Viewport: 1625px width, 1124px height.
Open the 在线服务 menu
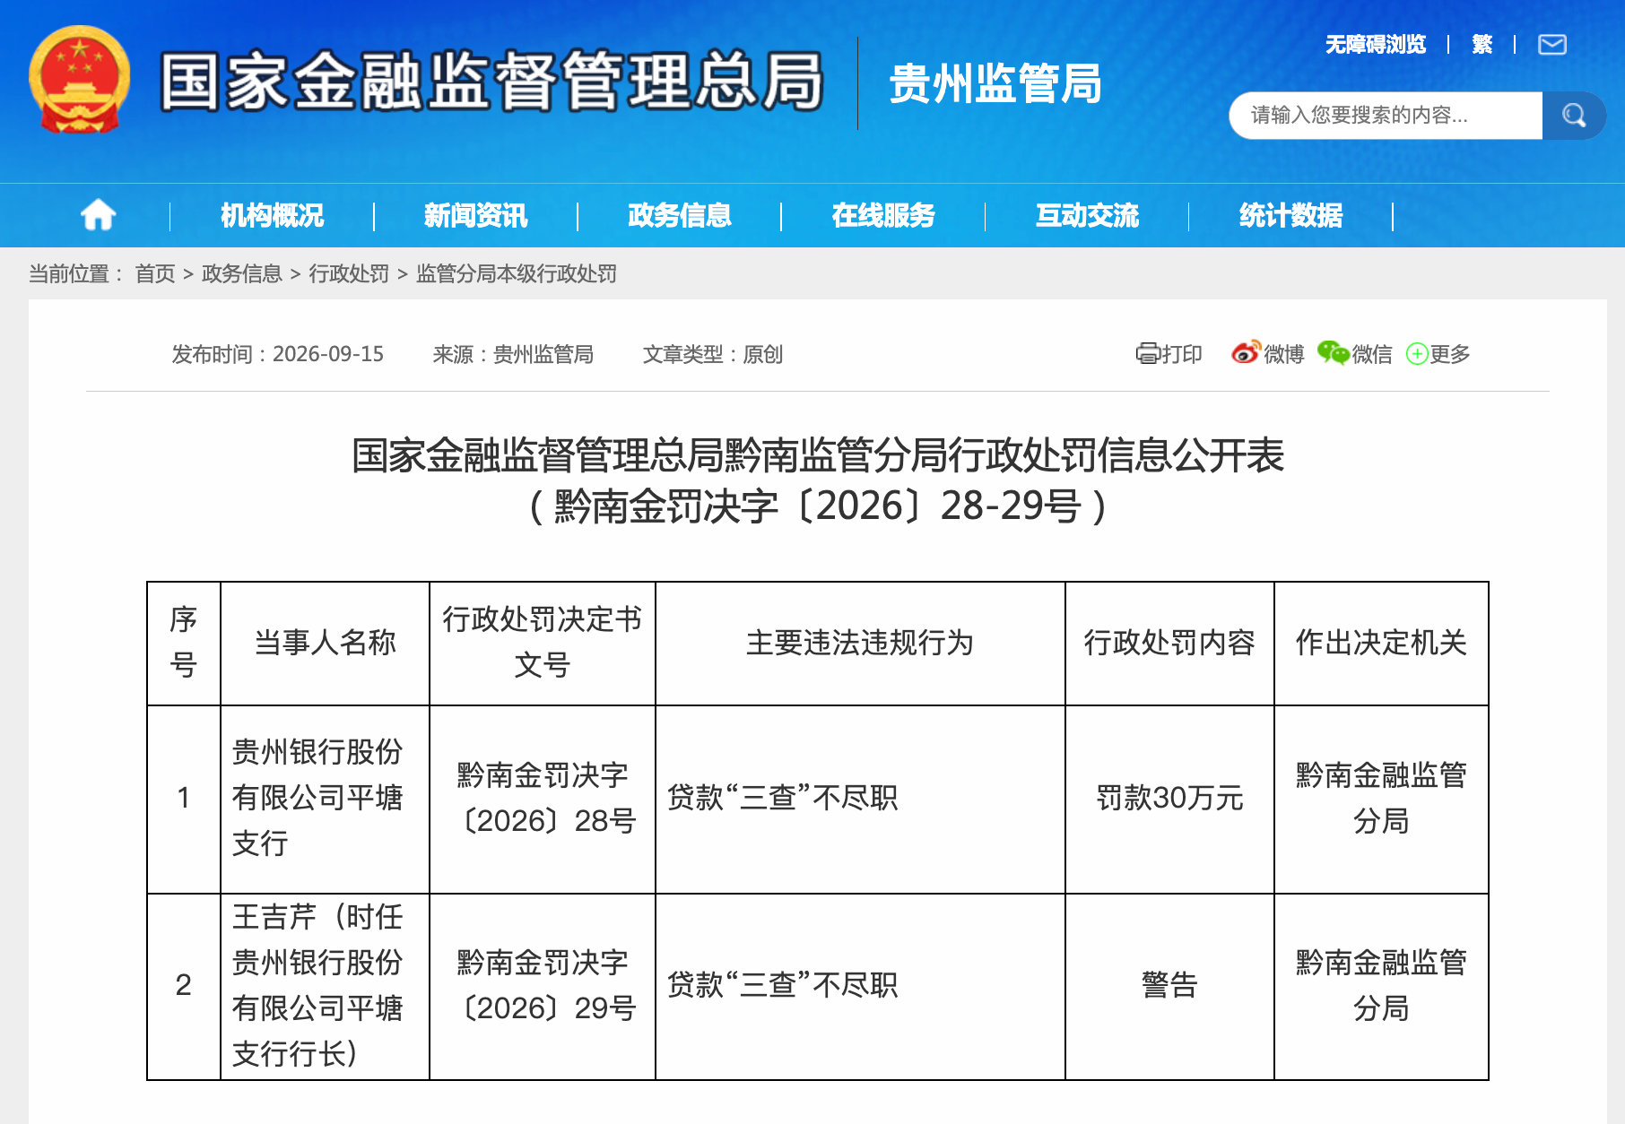point(883,215)
